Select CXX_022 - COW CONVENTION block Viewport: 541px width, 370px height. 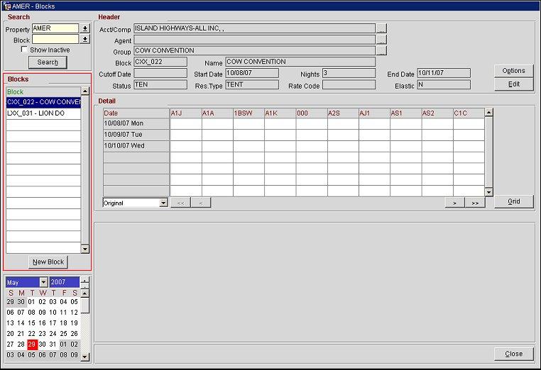(x=43, y=102)
